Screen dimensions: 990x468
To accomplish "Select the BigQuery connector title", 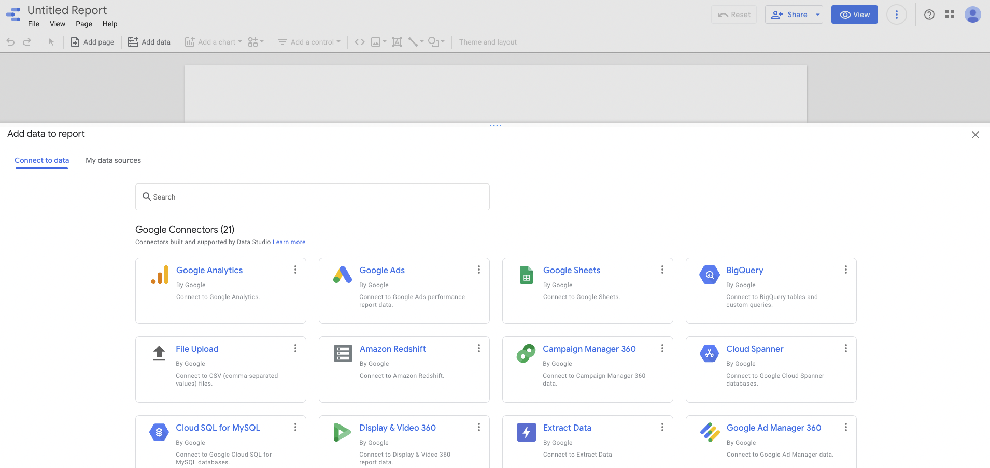I will (x=745, y=270).
